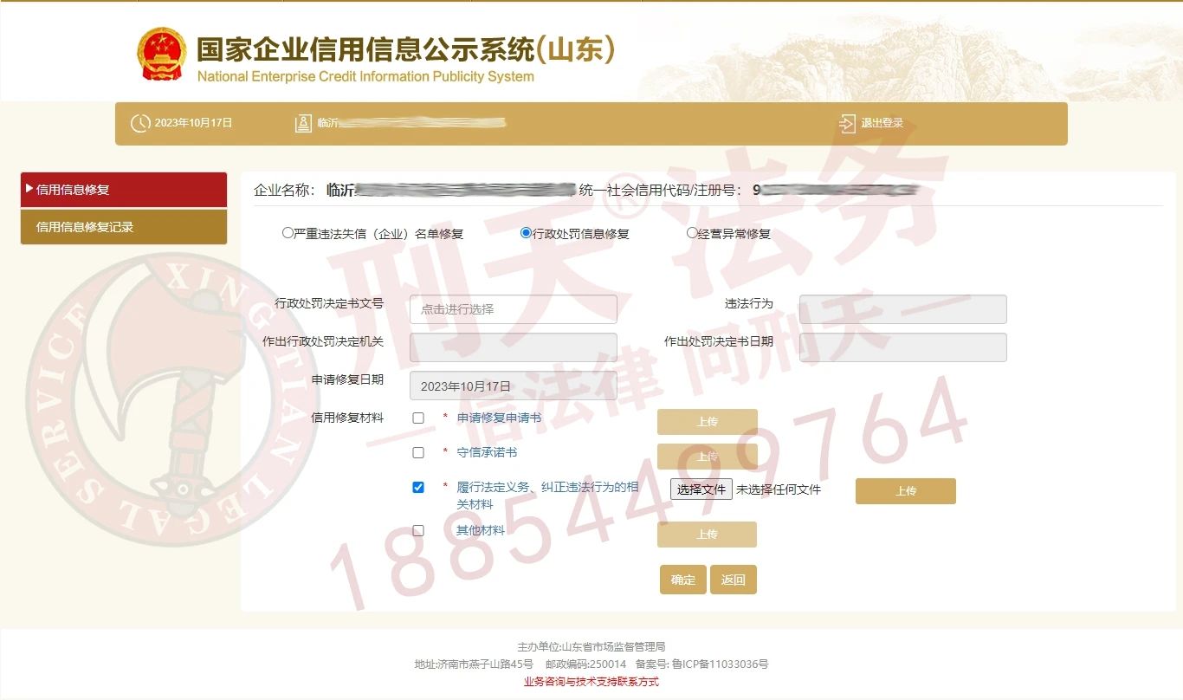
Task: Click the clock icon beside the date
Action: click(x=140, y=123)
